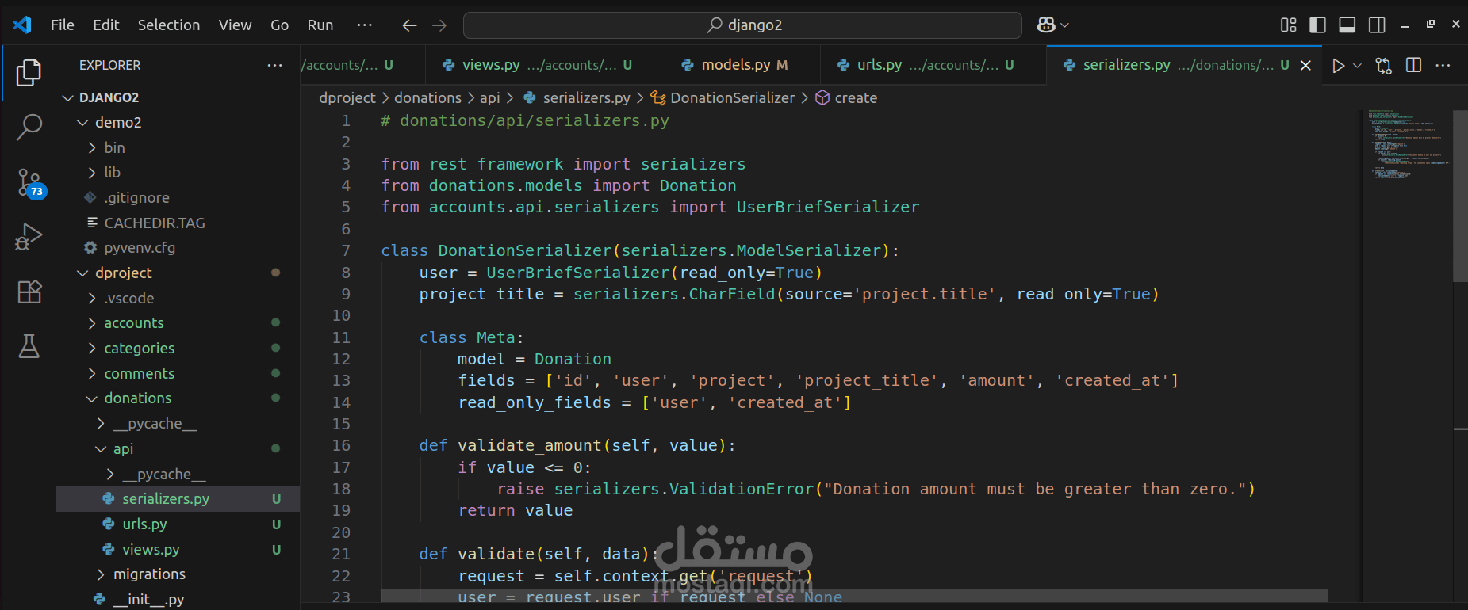Click the code minimap overview
Image resolution: width=1468 pixels, height=610 pixels.
pos(1408,144)
